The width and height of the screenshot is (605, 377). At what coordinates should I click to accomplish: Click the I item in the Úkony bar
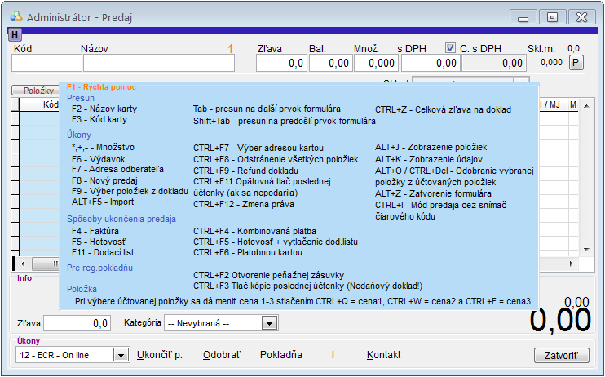333,355
